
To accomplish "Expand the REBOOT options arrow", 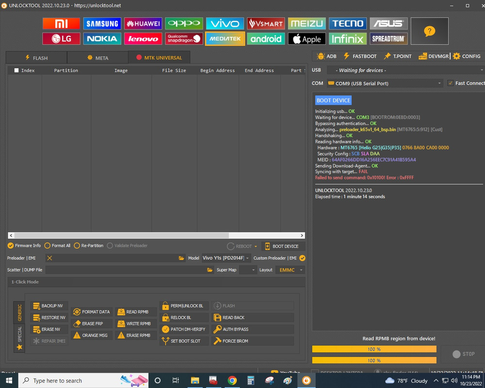I will 256,246.
